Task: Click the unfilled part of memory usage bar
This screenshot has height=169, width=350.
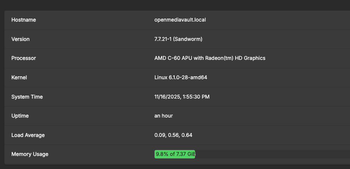Action: coord(270,154)
